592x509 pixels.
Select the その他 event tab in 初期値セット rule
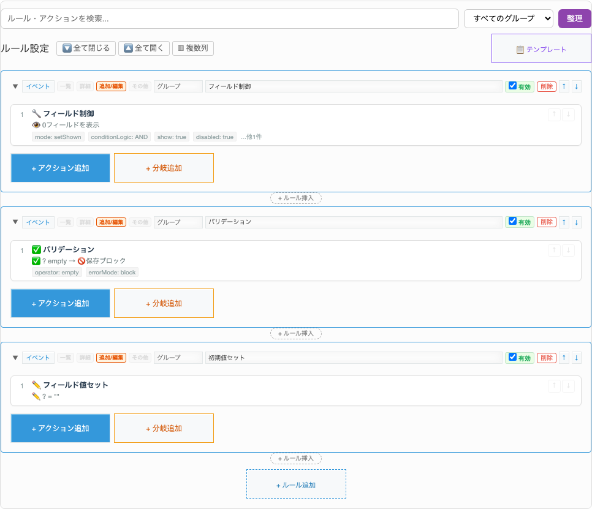(x=140, y=358)
